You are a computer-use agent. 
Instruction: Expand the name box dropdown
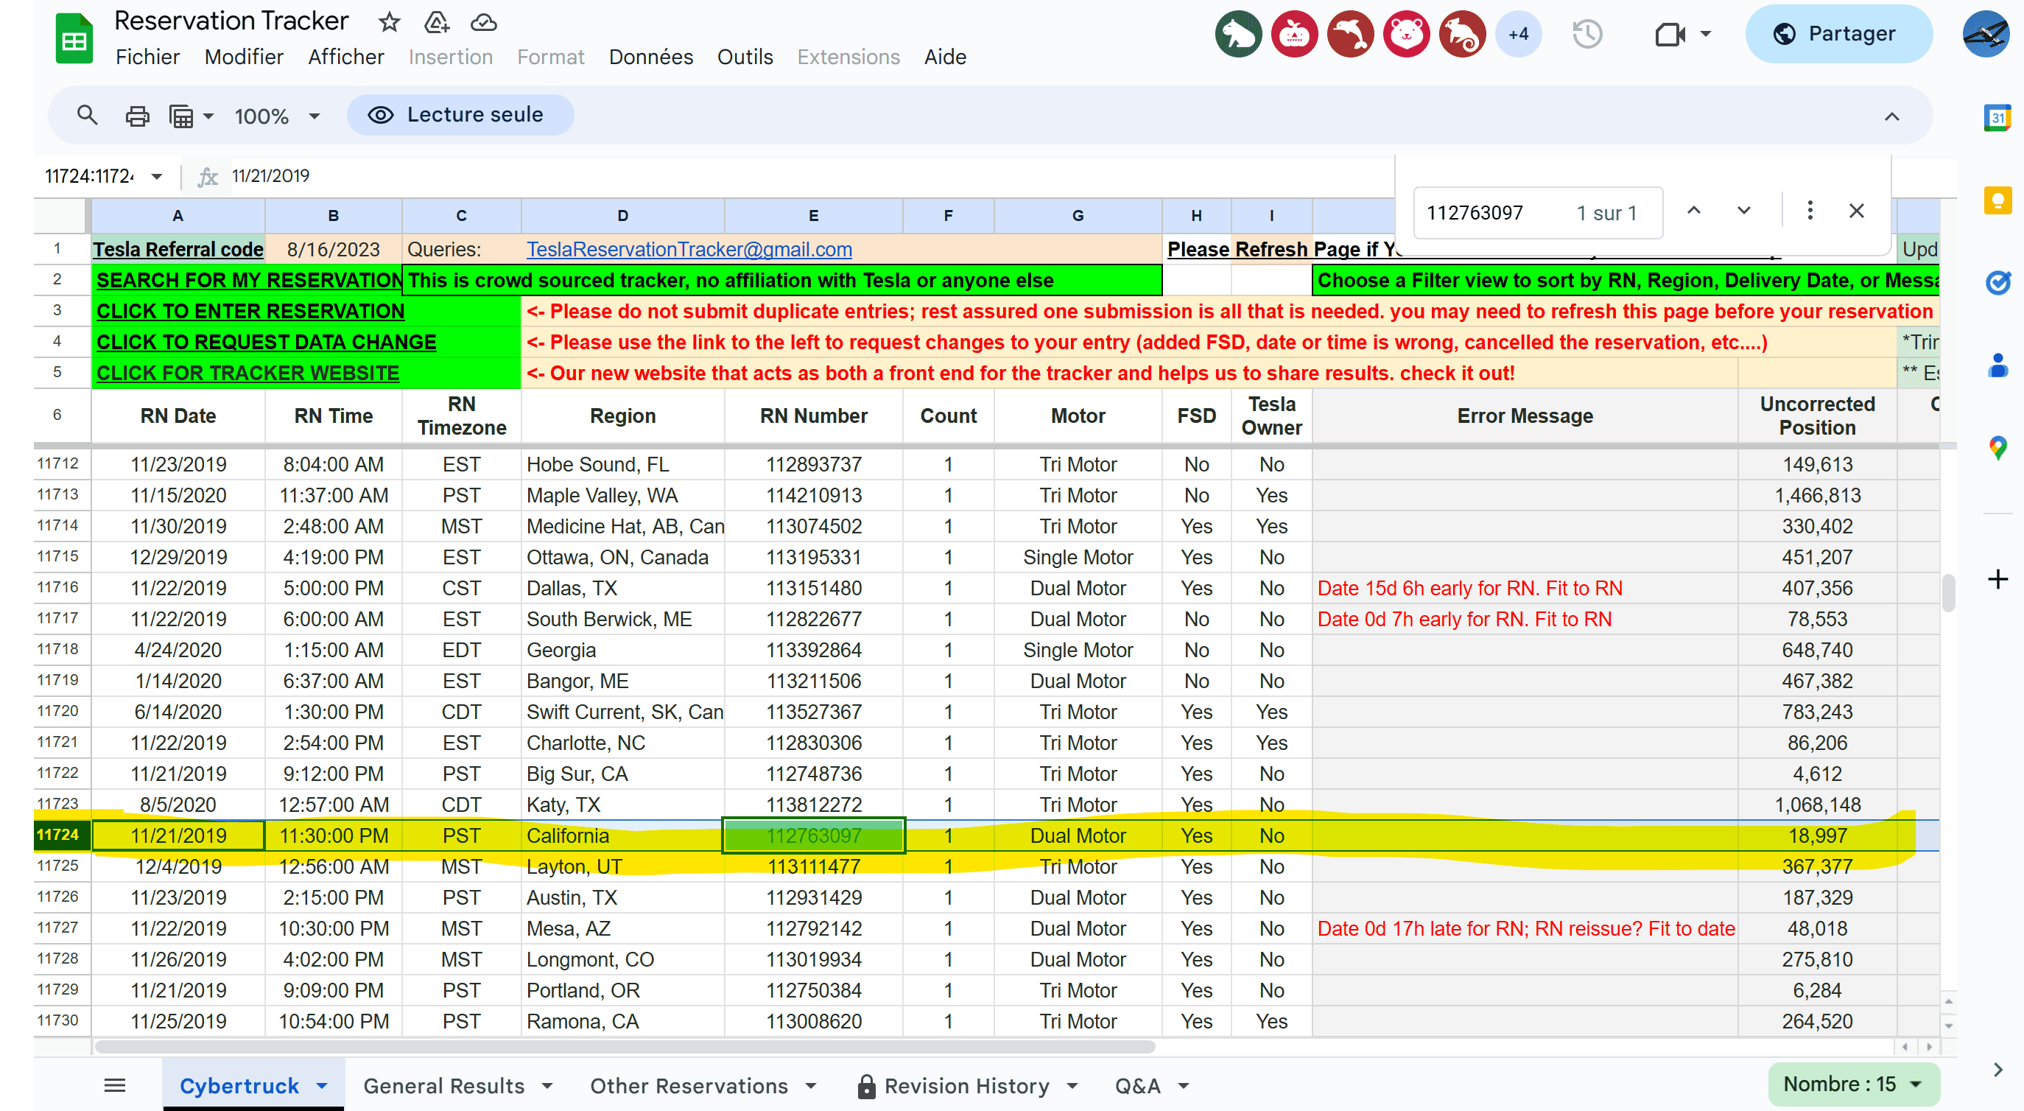pos(157,176)
